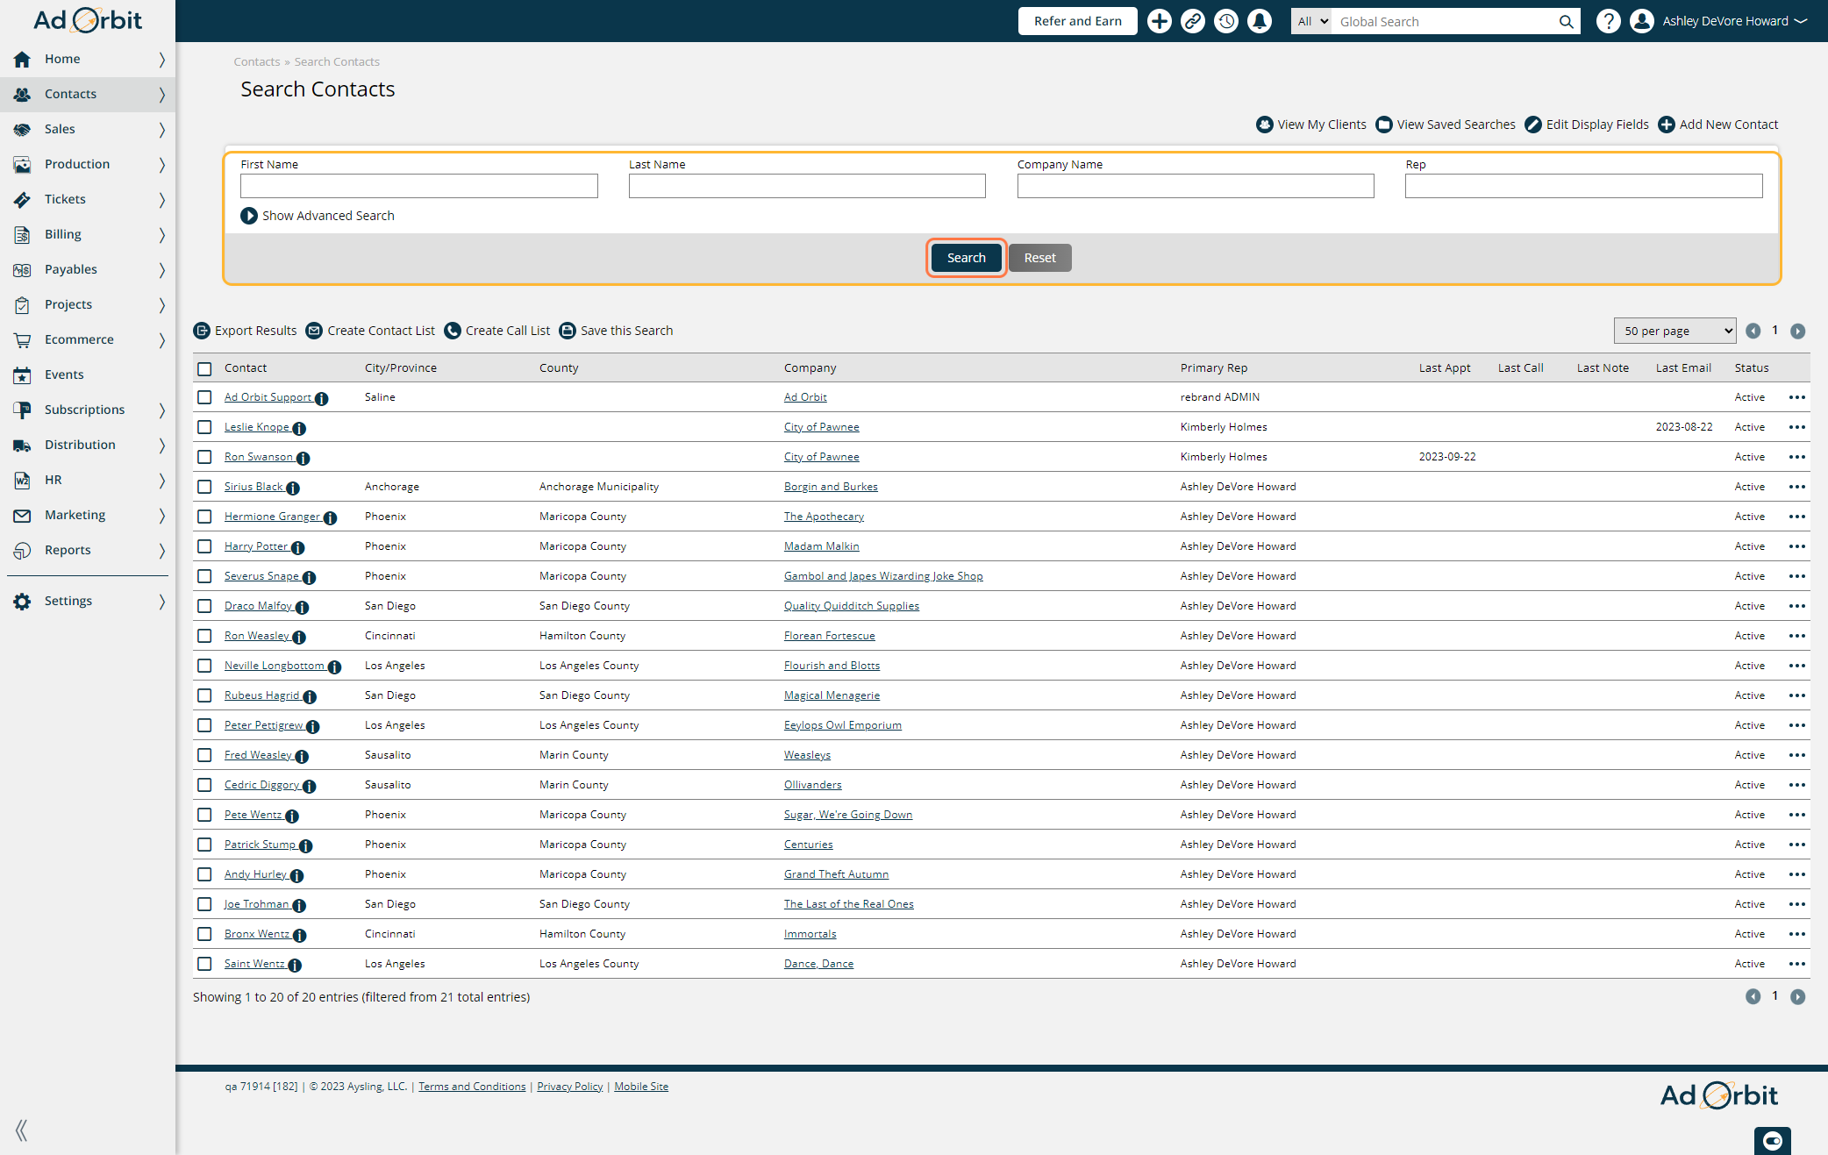Open the 50 per page dropdown
Screen dimensions: 1828x1155
pos(1674,331)
